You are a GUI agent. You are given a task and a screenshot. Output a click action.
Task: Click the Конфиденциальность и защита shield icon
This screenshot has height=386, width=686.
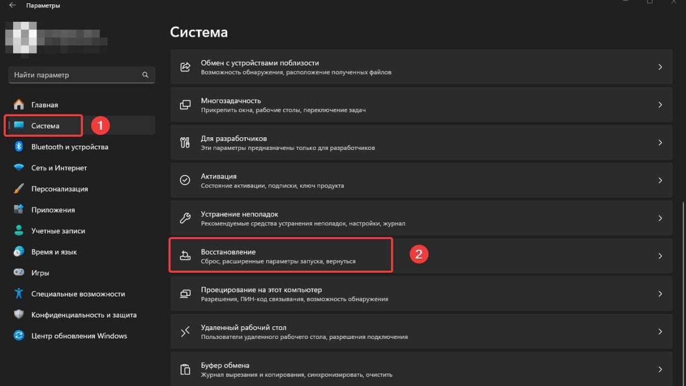[x=19, y=315]
